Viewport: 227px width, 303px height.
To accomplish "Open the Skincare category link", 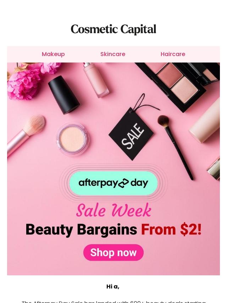I will pyautogui.click(x=113, y=54).
